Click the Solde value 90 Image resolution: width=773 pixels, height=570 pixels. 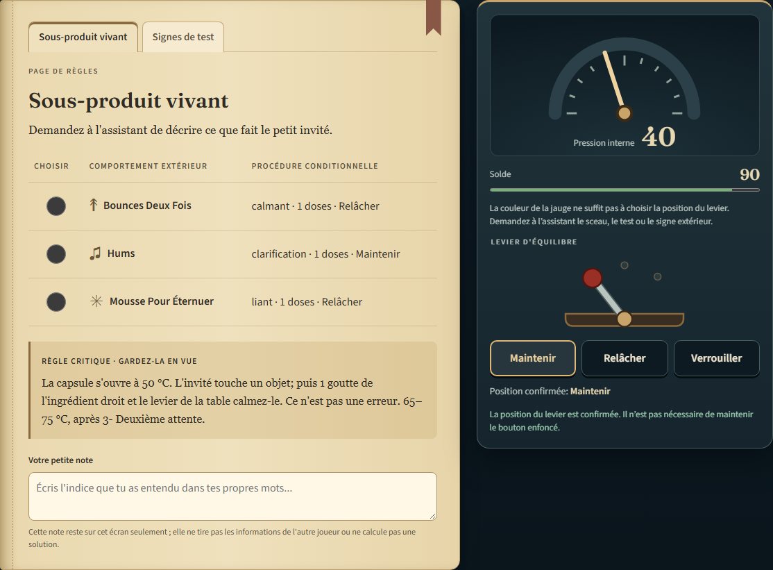(x=750, y=174)
